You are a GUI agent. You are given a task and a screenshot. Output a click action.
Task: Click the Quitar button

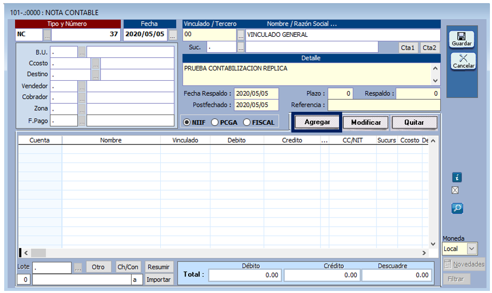[x=414, y=122]
